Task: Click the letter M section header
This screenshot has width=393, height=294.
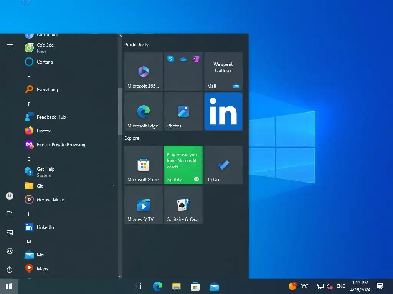Action: 29,242
